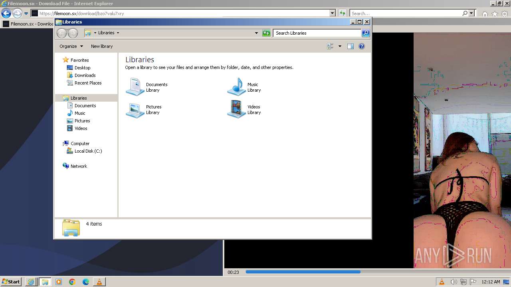The image size is (511, 287).
Task: Click the Change your view icon
Action: tap(330, 46)
